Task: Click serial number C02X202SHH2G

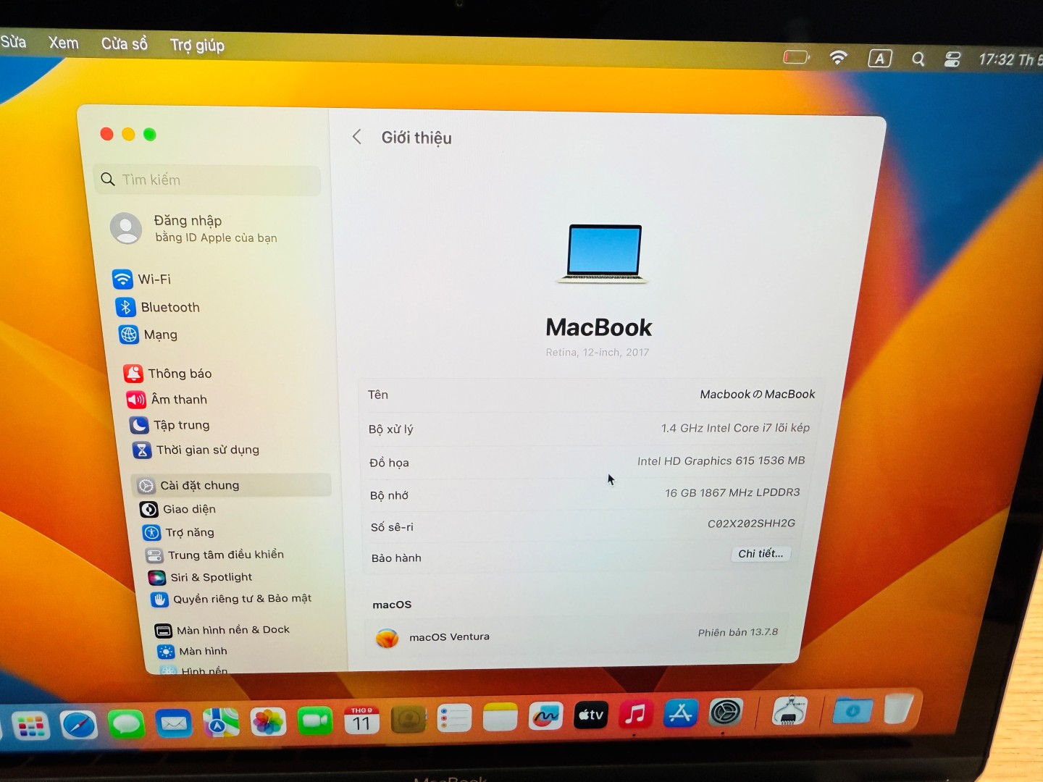Action: pyautogui.click(x=751, y=524)
